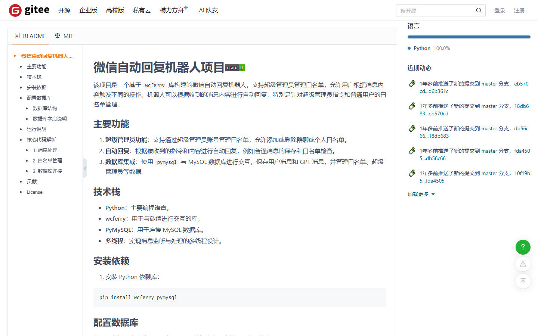Viewport: 538px width, 336px height.
Task: Open commit range fda4505...db56c66
Action: (x=475, y=155)
